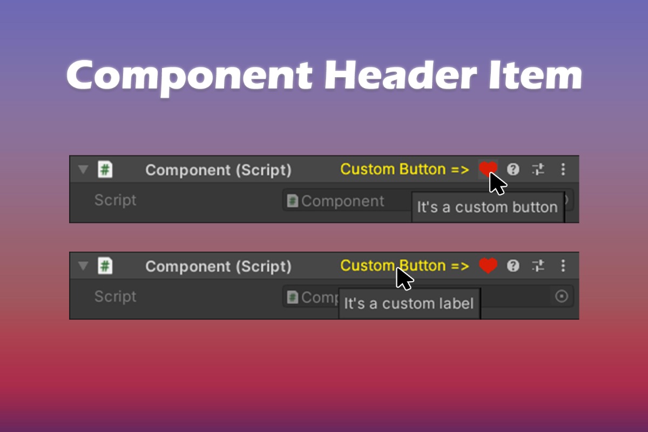This screenshot has width=648, height=432.
Task: Click the red heart button in the lower component header
Action: 488,265
